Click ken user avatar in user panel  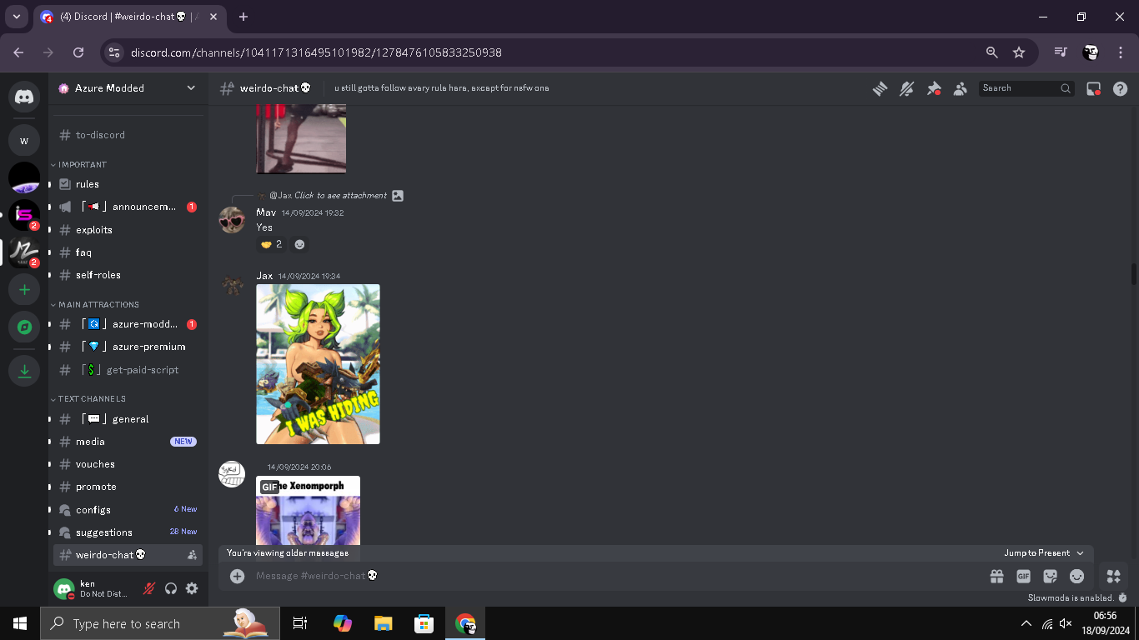click(x=64, y=588)
